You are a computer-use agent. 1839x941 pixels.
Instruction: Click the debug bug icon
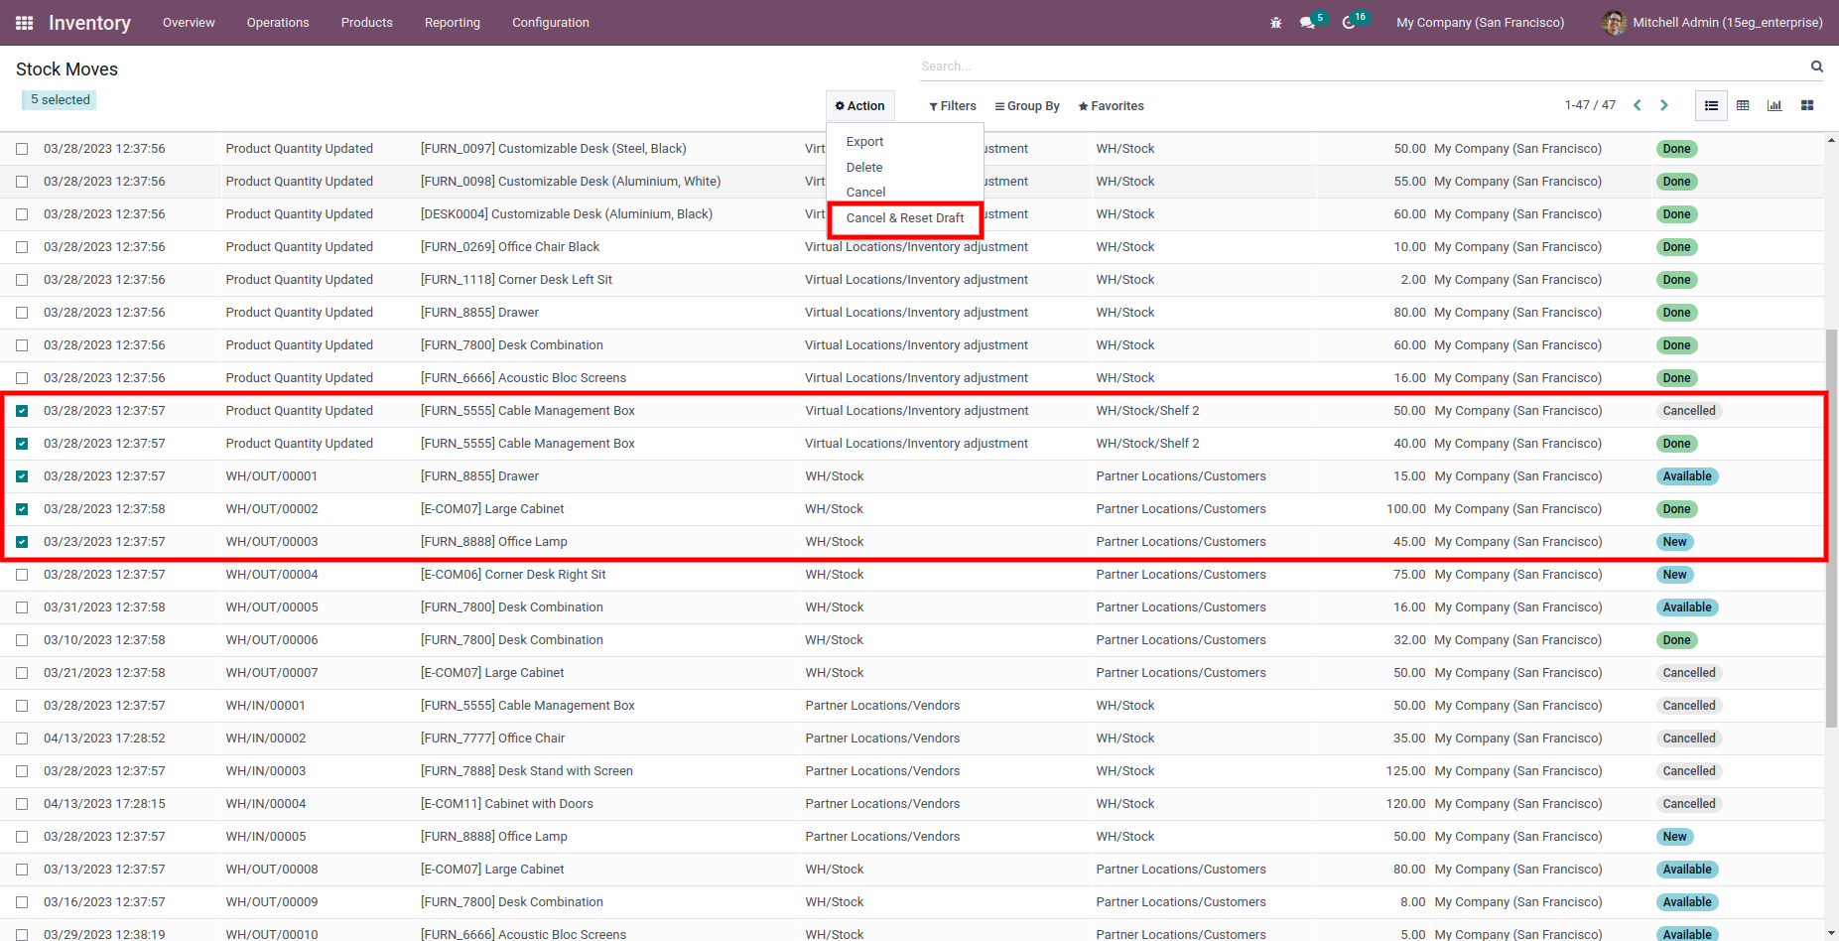click(1276, 23)
